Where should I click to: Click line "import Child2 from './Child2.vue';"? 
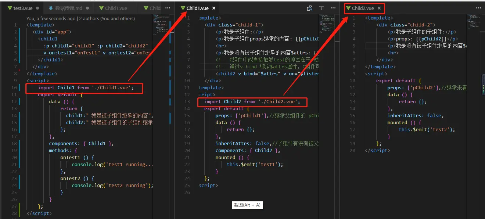pyautogui.click(x=252, y=102)
